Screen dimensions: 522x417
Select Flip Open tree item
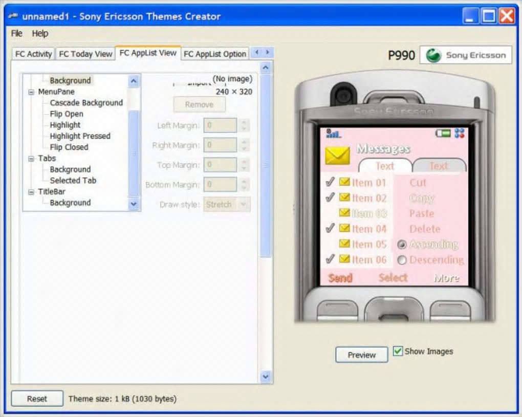(67, 114)
